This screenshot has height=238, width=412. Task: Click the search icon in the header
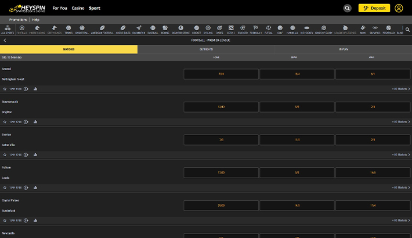(347, 8)
